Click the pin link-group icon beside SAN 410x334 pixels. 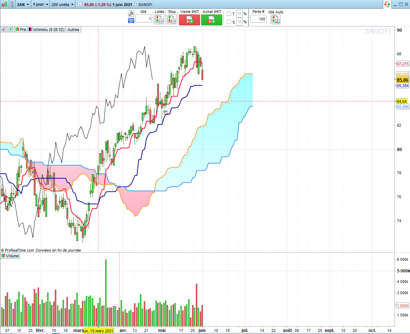[x=12, y=4]
